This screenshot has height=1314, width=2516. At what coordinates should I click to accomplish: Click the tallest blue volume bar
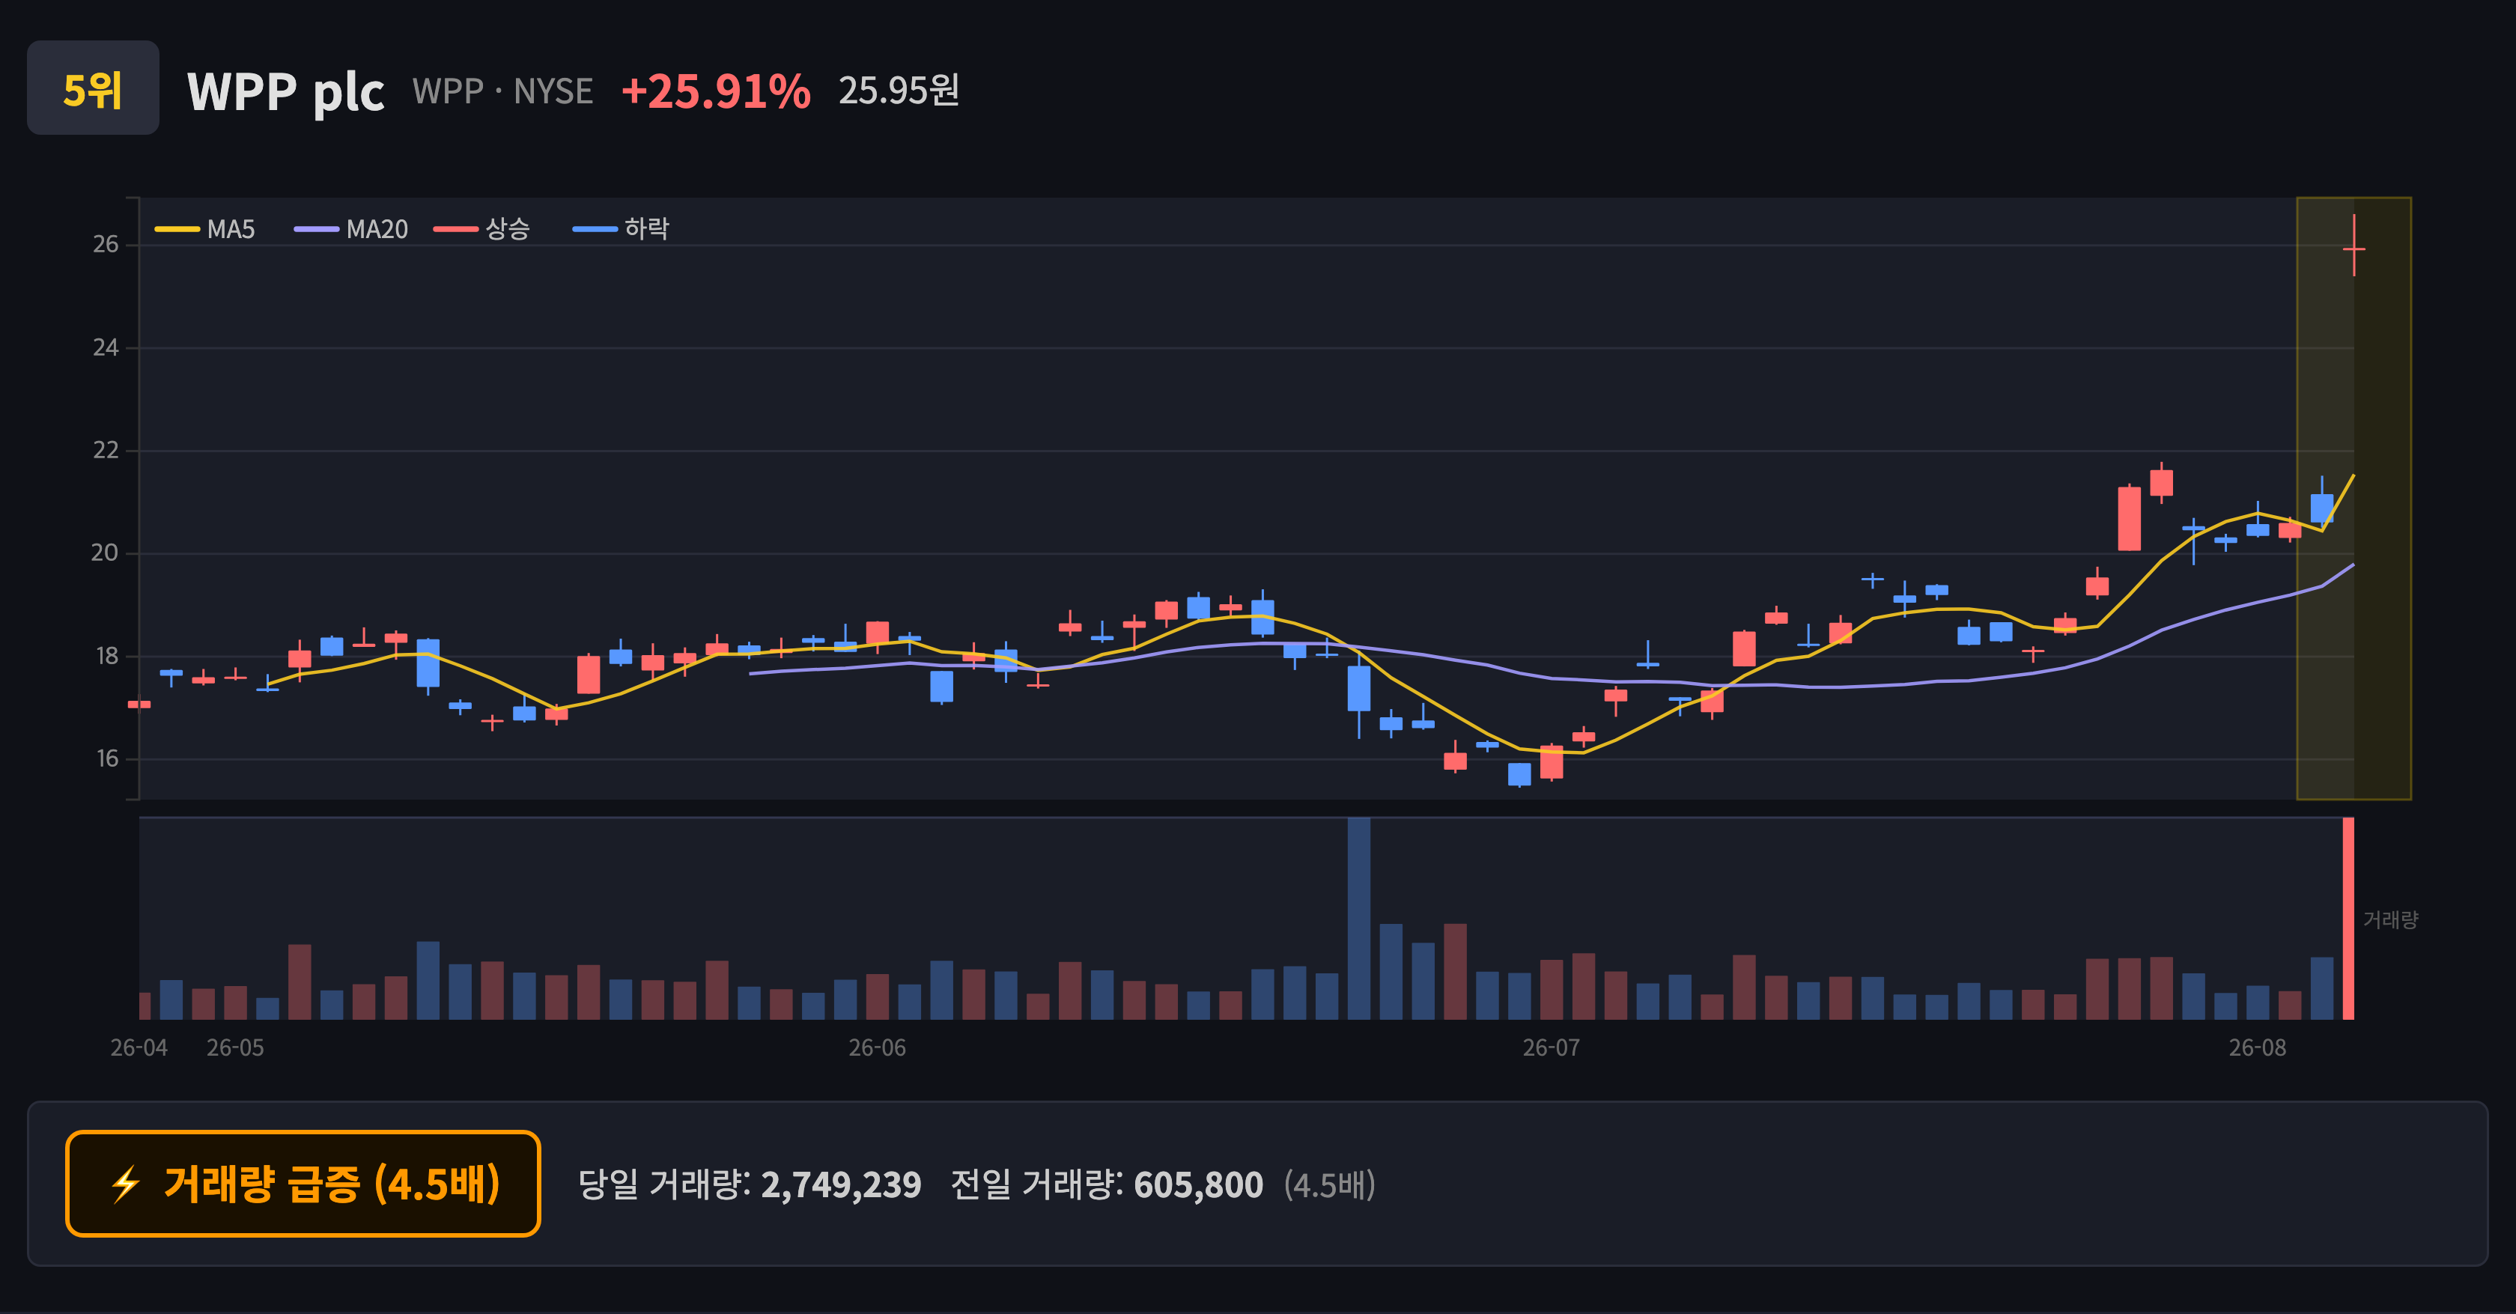[x=1358, y=919]
